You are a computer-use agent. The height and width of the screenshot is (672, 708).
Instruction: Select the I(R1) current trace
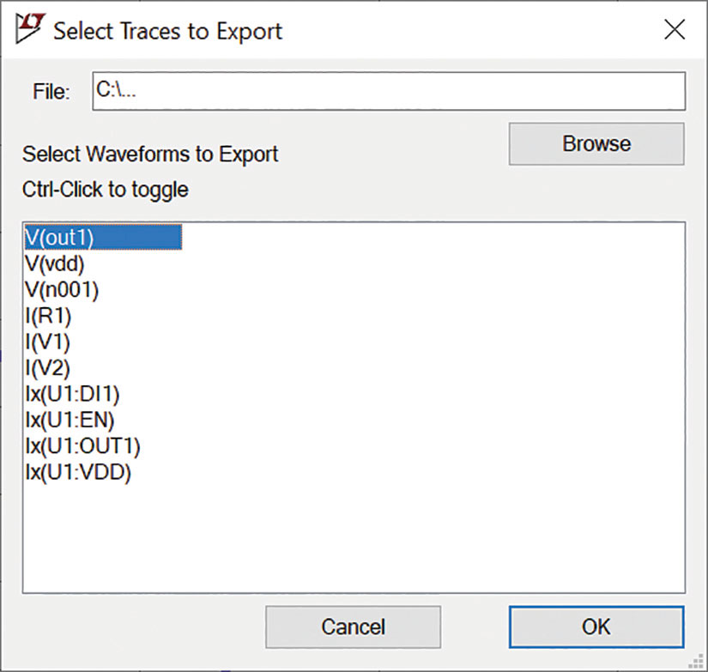[x=48, y=316]
